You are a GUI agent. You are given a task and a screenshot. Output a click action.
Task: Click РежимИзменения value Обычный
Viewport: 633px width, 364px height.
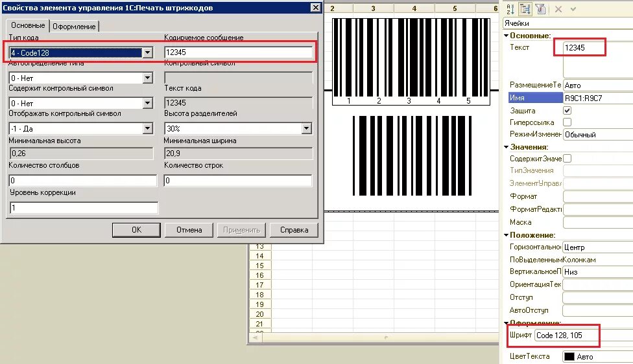tap(598, 135)
